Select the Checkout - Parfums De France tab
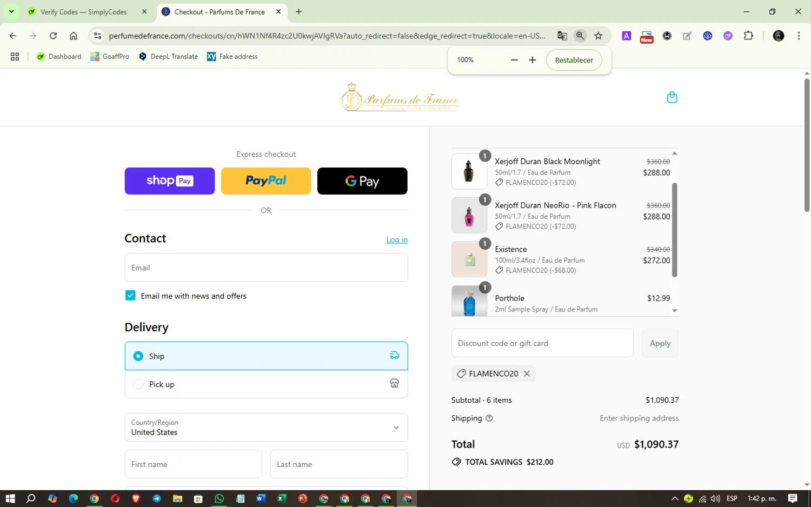Image resolution: width=811 pixels, height=507 pixels. (220, 12)
